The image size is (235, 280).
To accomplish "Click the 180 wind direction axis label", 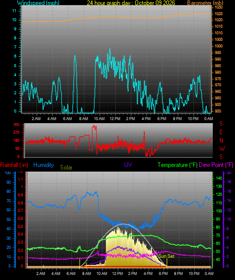I will tap(17, 141).
